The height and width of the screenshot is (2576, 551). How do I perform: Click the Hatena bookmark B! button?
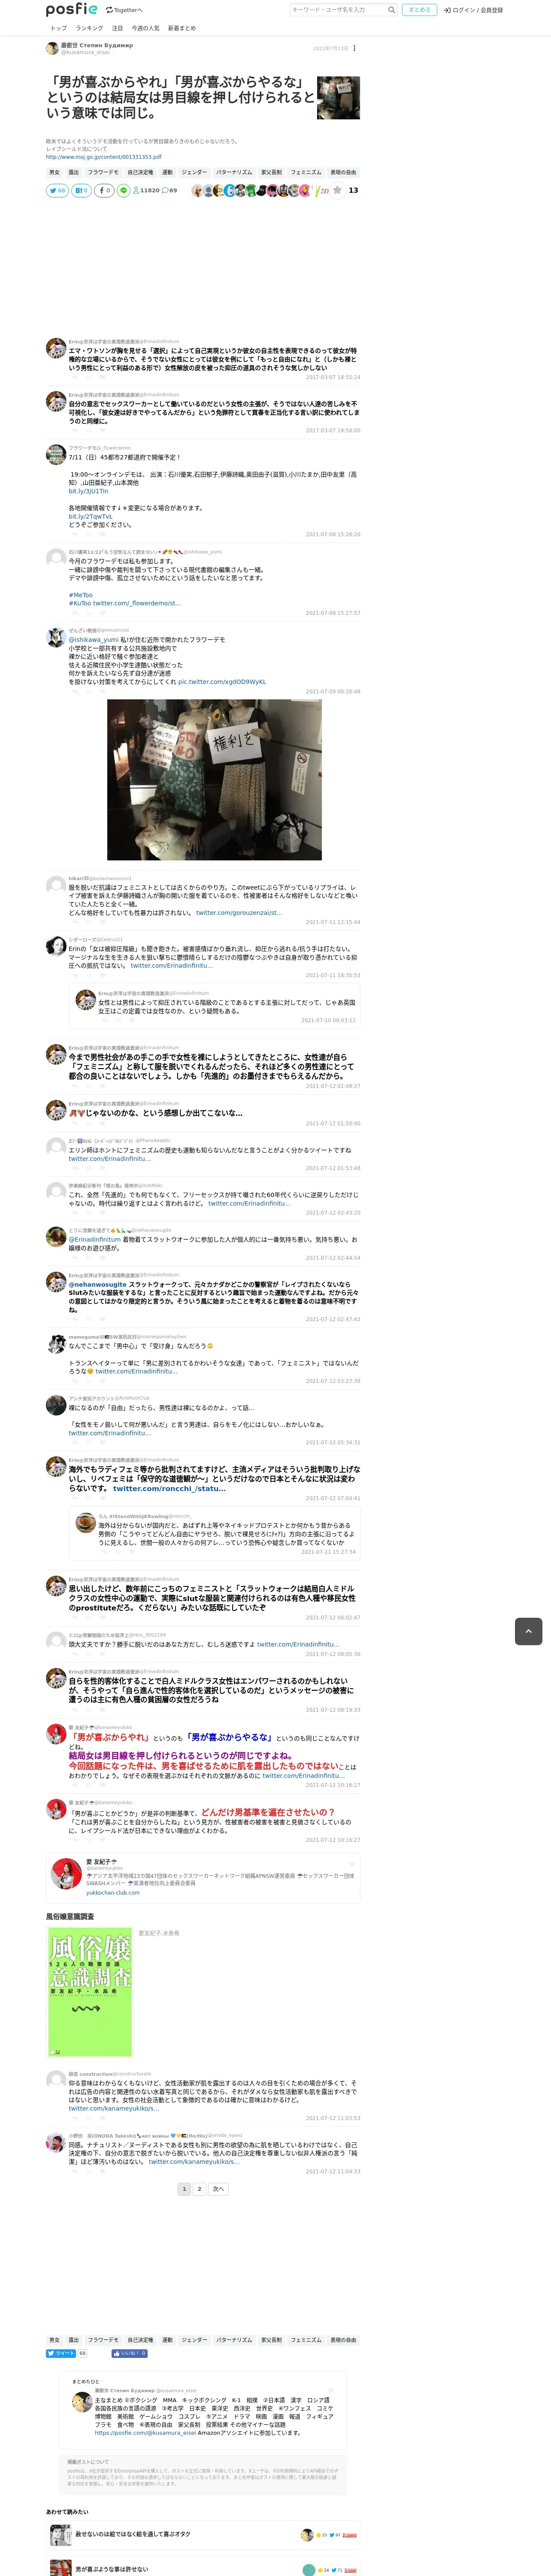(x=81, y=190)
